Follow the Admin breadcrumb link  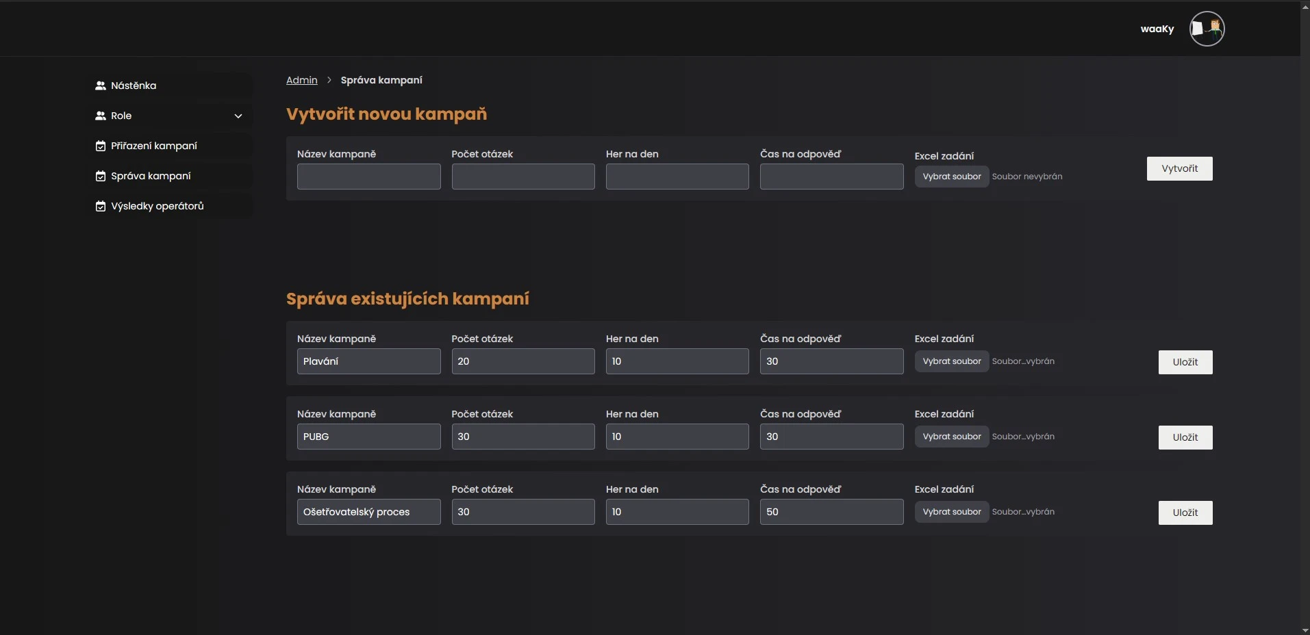tap(301, 80)
